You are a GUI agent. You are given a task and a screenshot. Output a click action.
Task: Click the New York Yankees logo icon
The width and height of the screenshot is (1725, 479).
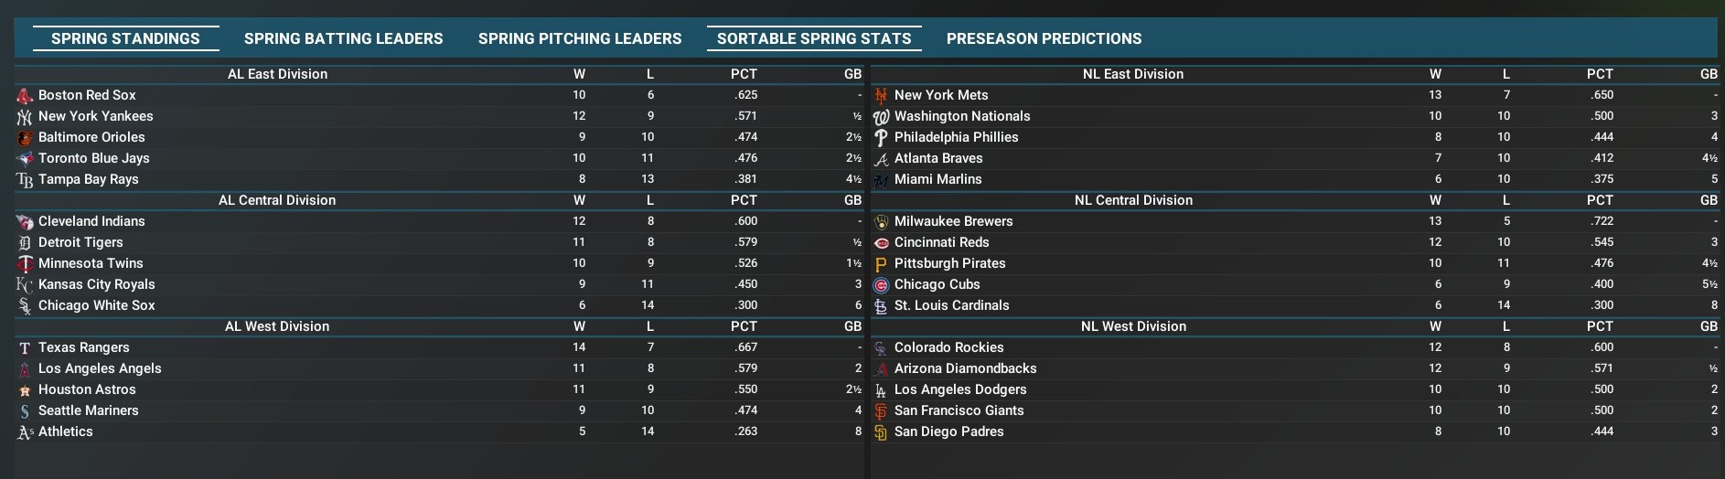[x=25, y=116]
